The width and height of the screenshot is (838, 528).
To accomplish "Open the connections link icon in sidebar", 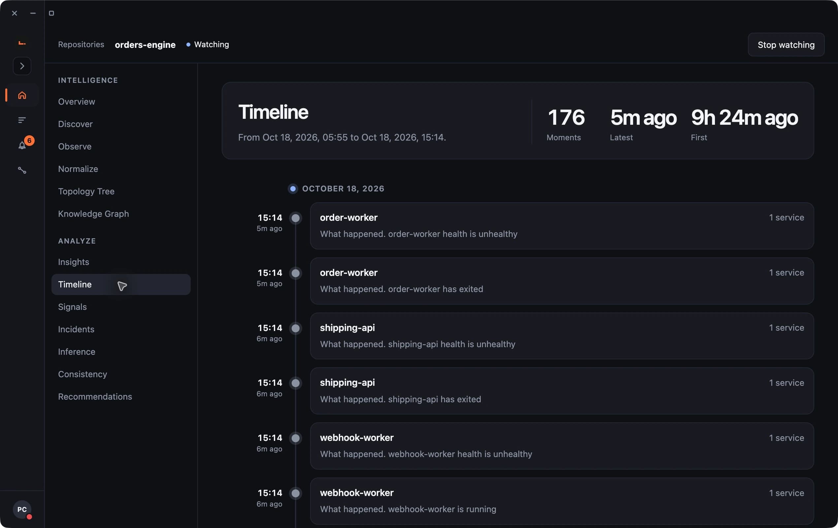I will tap(22, 170).
